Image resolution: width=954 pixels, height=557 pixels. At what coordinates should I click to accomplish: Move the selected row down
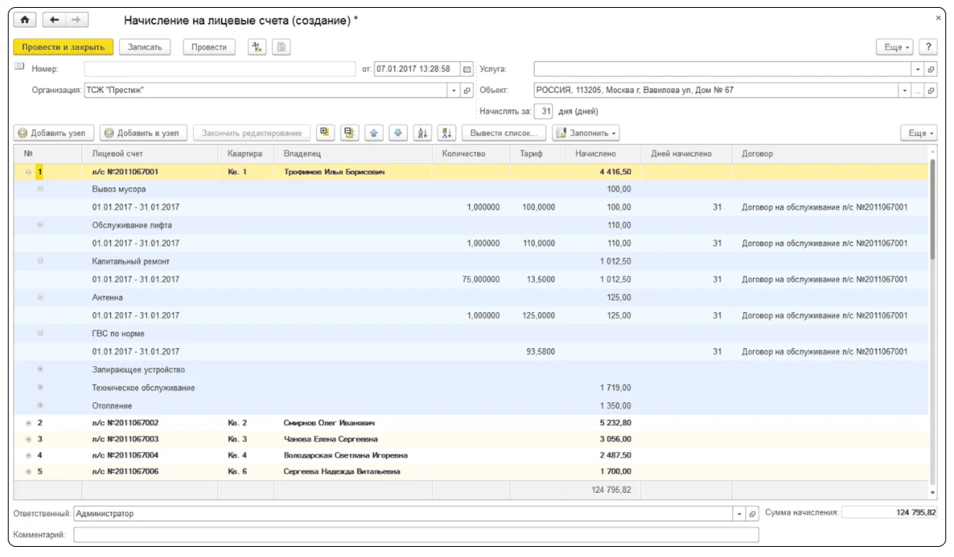coord(398,133)
